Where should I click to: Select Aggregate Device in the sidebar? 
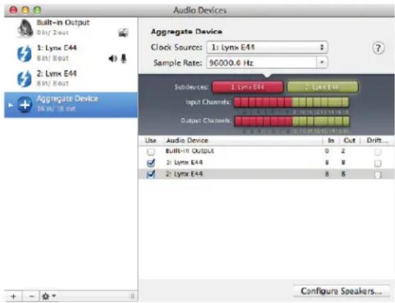(x=71, y=105)
